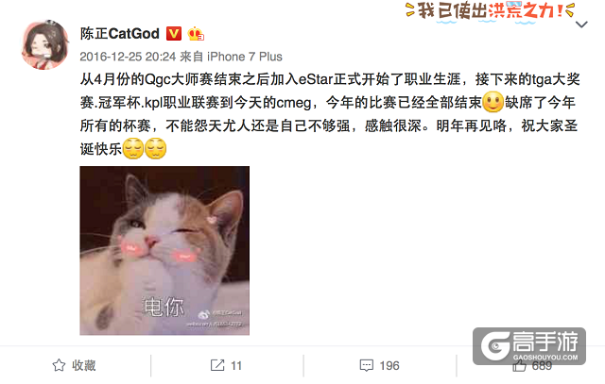The height and width of the screenshot is (384, 605).
Task: Expand the post options chevron menu
Action: coord(581,25)
